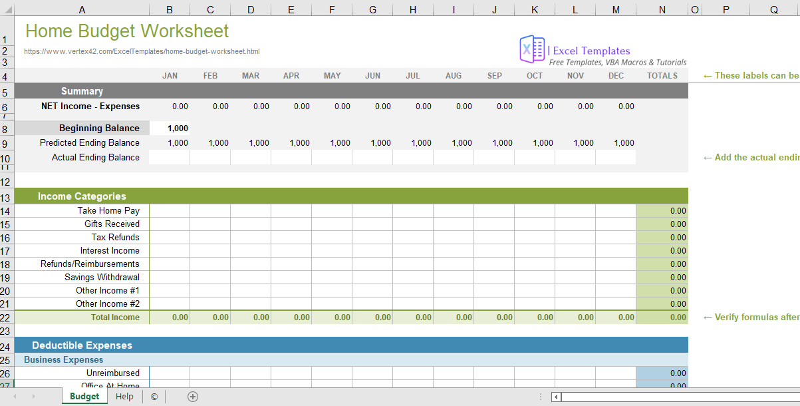Select the Total Income JAN cell
Screen dimensions: 800x406
click(170, 317)
